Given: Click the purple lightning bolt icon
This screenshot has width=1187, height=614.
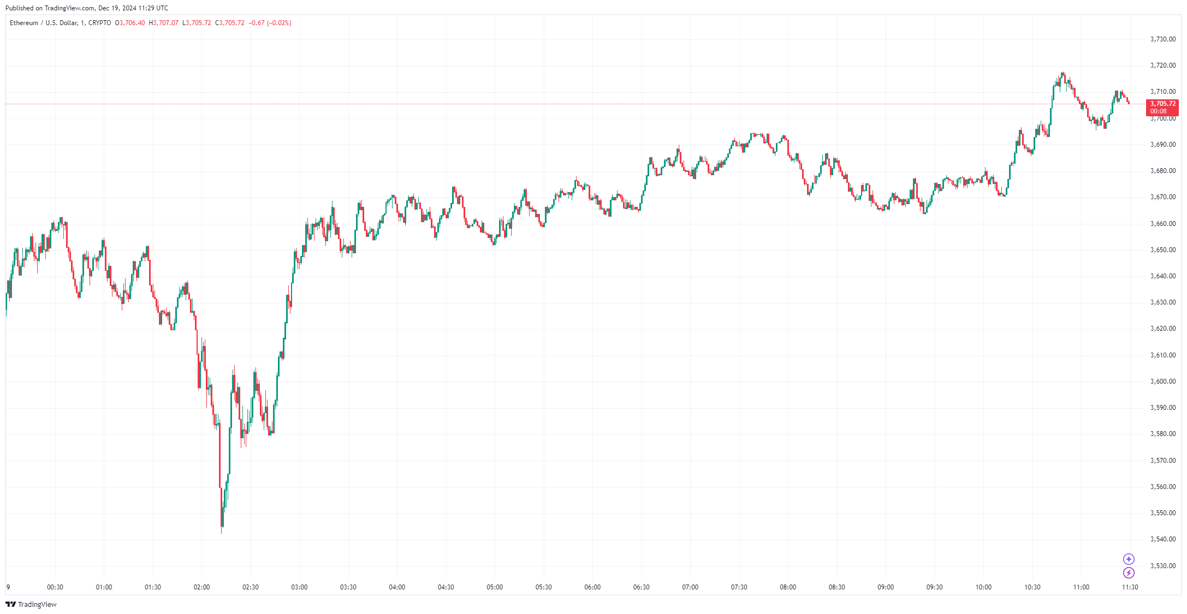Looking at the screenshot, I should tap(1129, 573).
